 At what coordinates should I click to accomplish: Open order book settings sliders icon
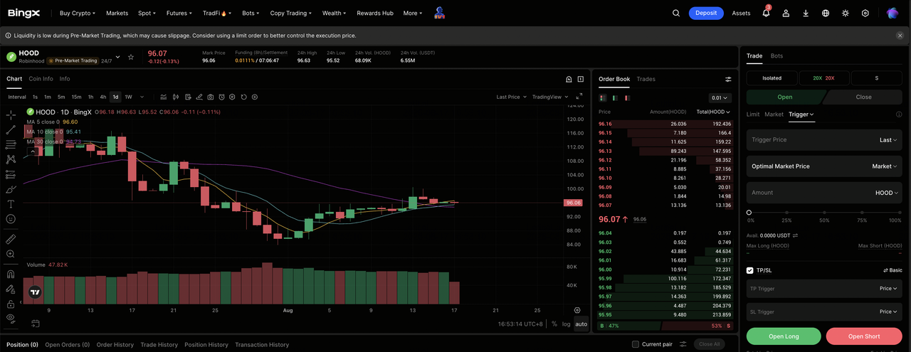click(x=728, y=80)
